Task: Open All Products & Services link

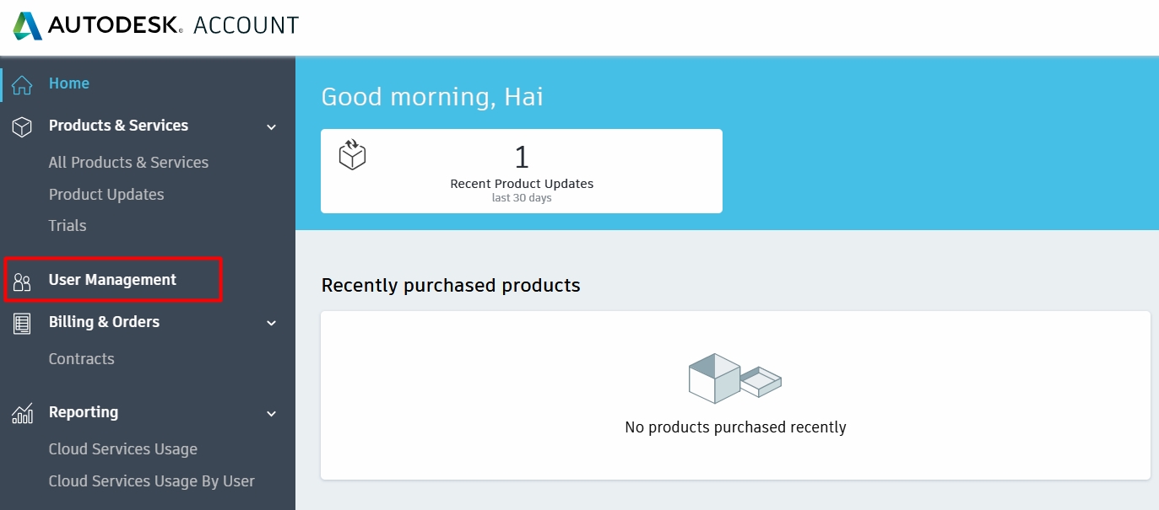Action: pos(128,163)
